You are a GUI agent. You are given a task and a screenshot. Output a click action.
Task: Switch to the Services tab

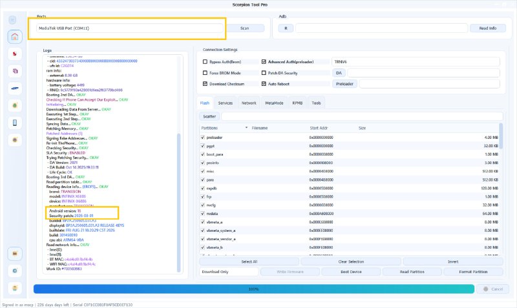226,103
